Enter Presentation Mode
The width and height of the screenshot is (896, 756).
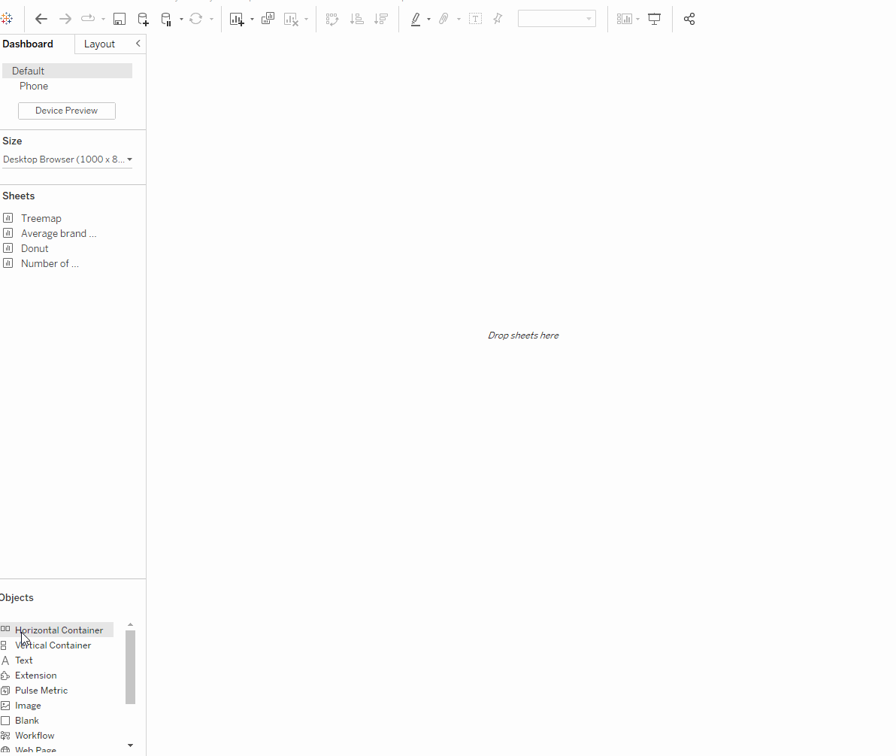(654, 19)
